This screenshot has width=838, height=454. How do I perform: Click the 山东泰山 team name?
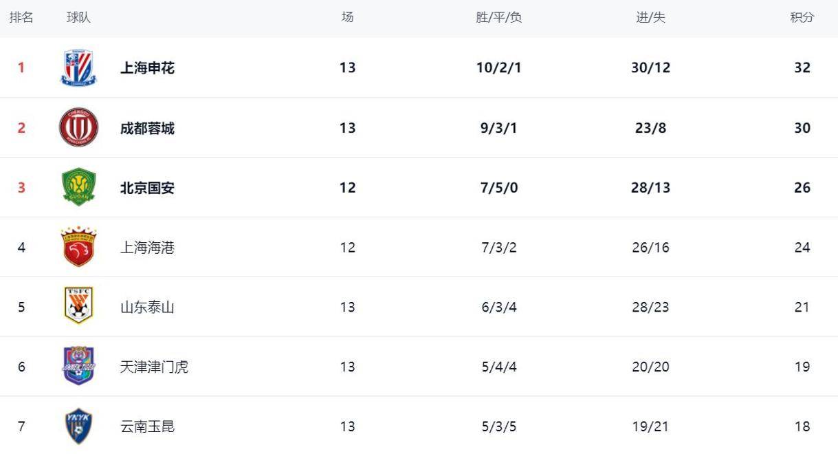click(147, 307)
